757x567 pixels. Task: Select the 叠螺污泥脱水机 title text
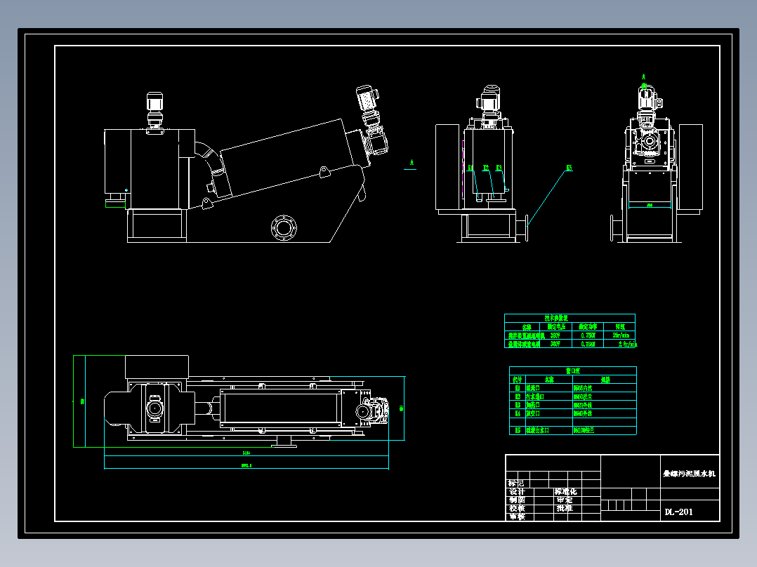(x=690, y=474)
